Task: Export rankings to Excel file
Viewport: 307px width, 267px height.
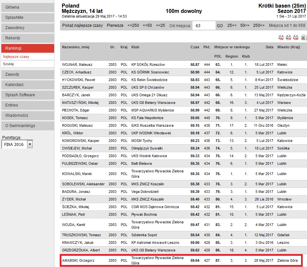Action: pyautogui.click(x=304, y=37)
